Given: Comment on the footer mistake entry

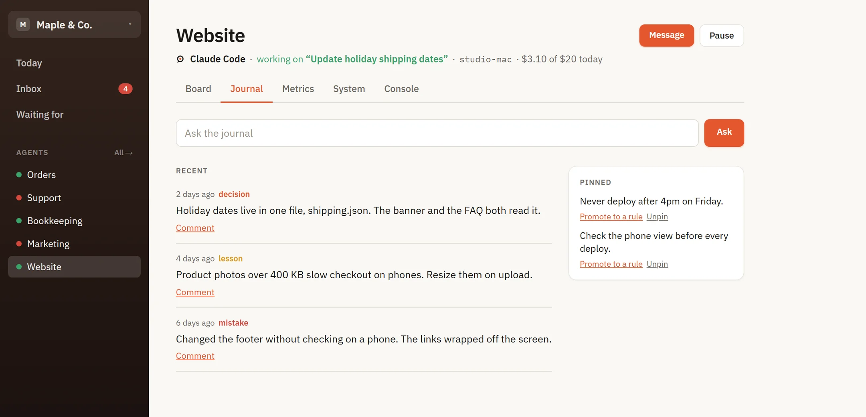Looking at the screenshot, I should pos(195,356).
